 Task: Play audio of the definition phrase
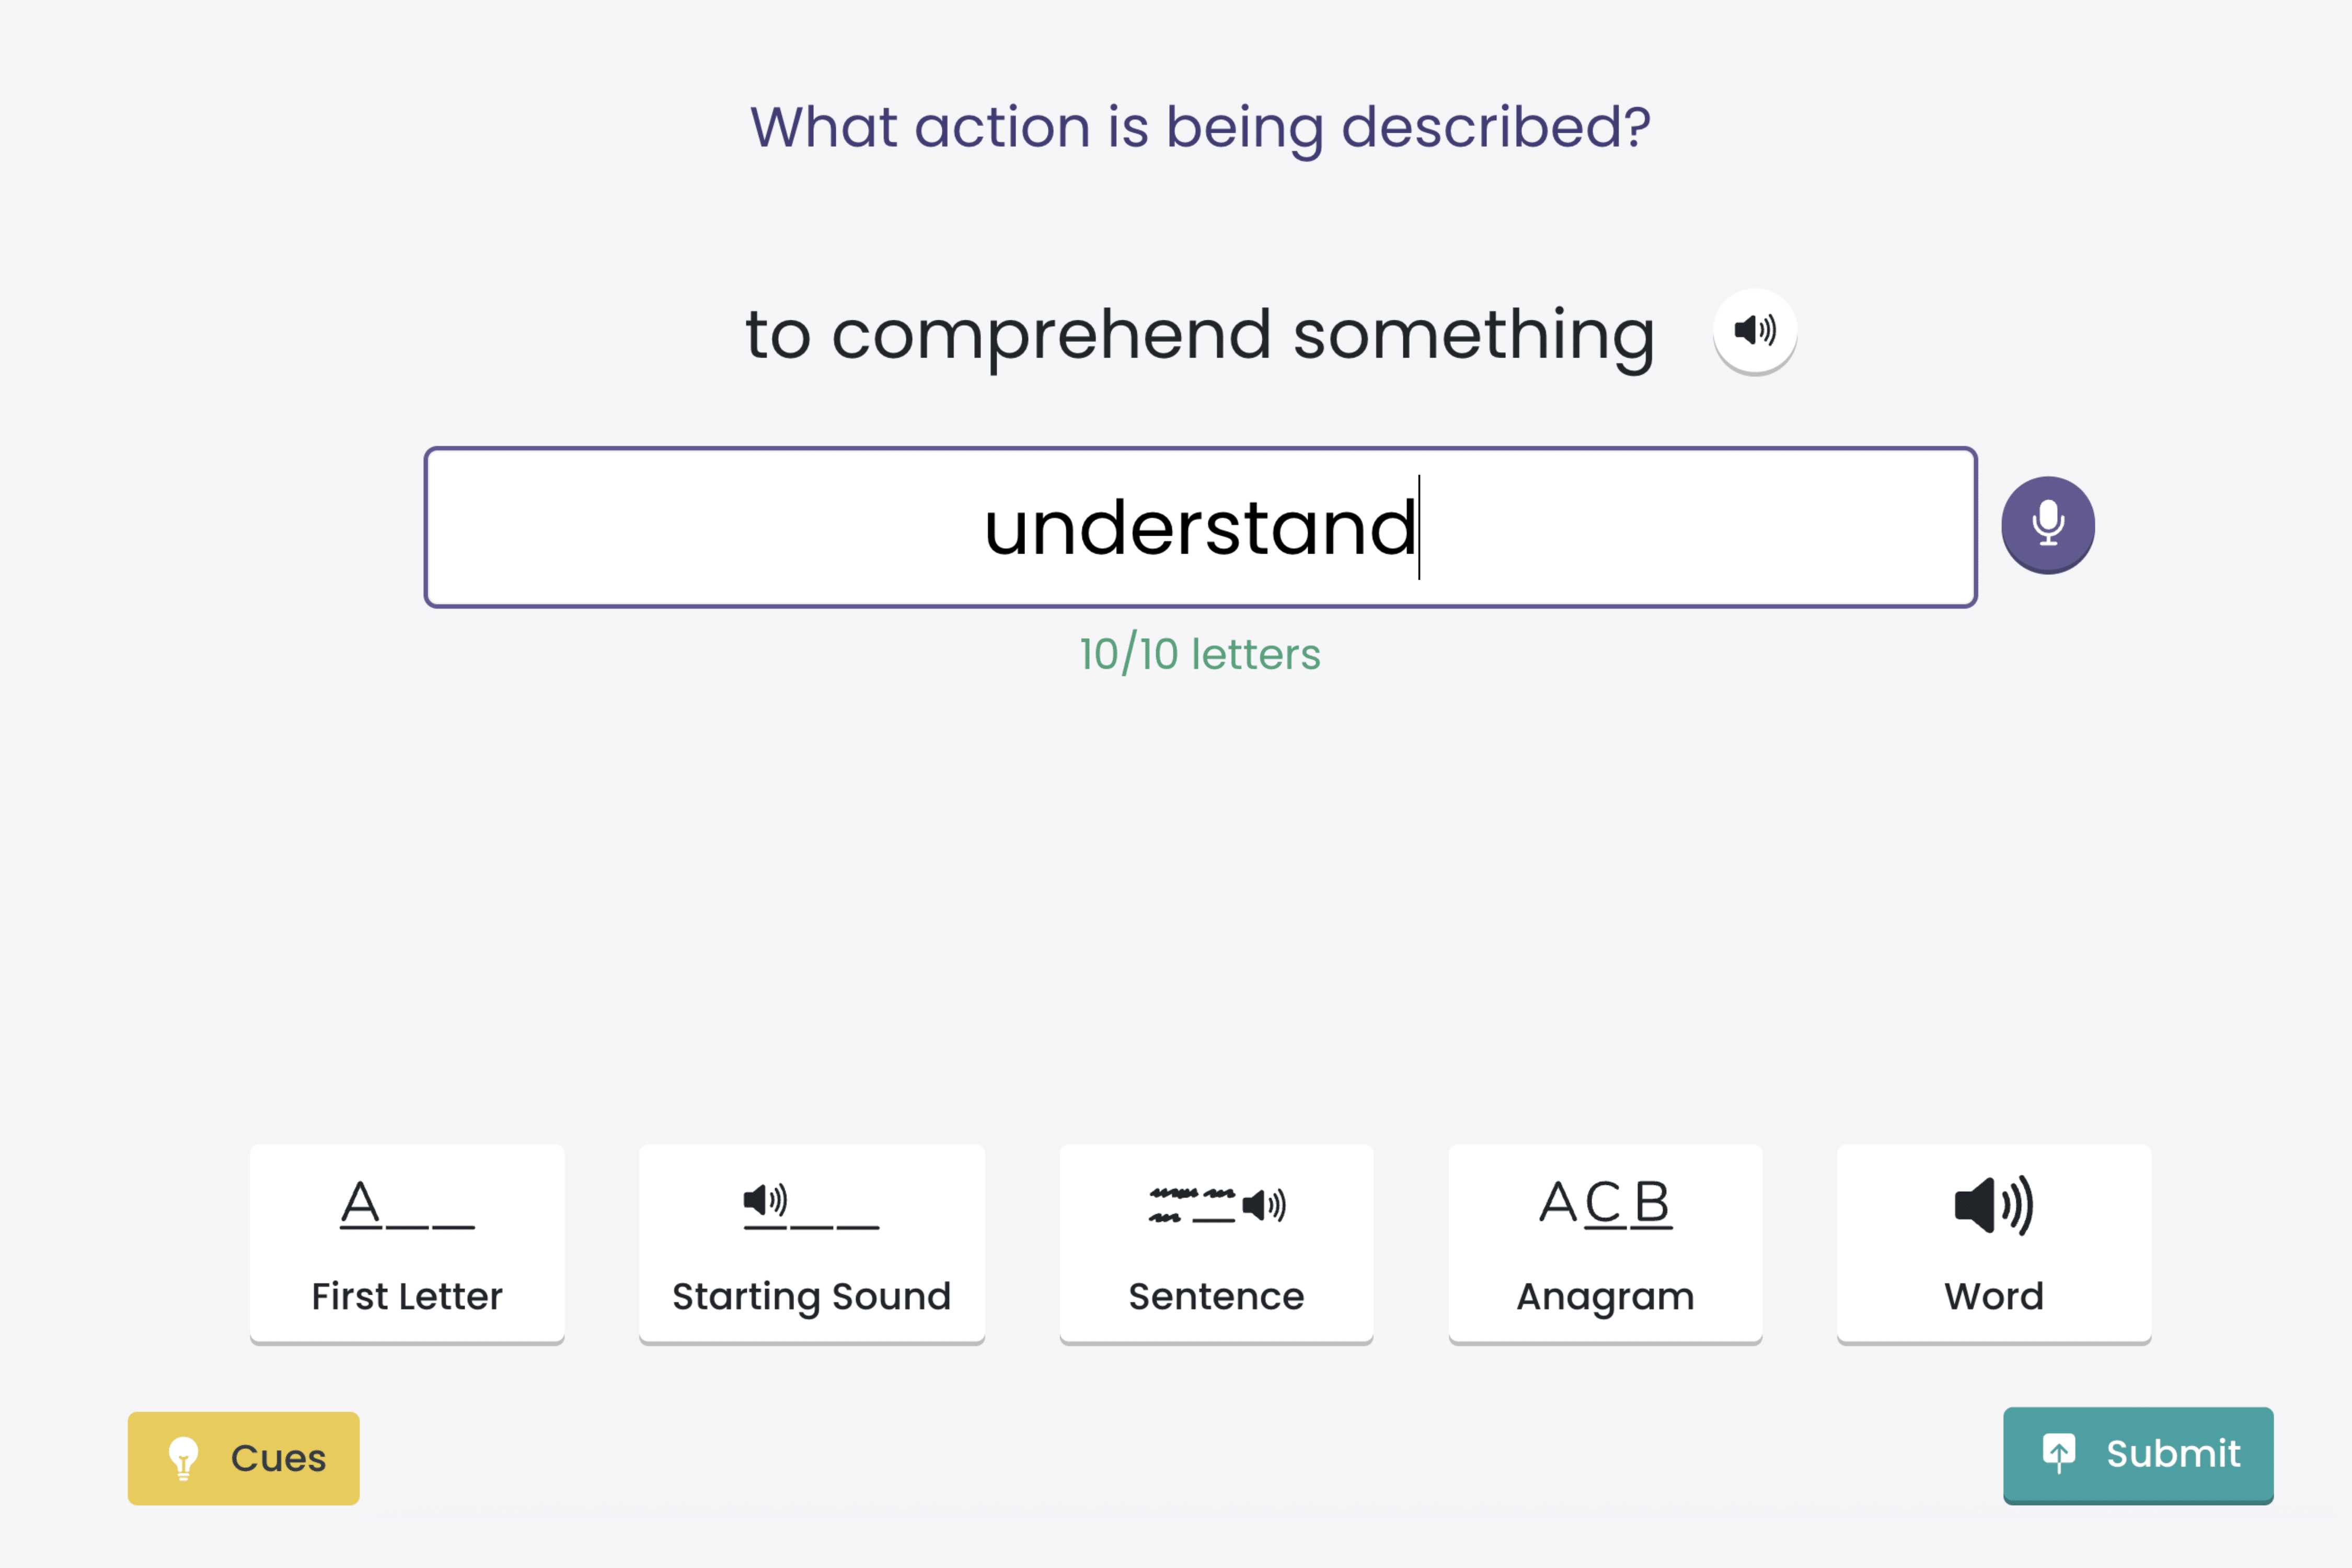point(1755,330)
